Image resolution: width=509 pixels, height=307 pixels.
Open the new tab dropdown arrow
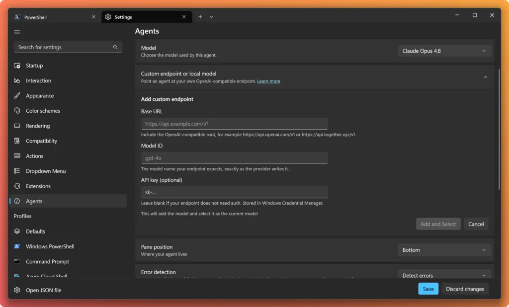pyautogui.click(x=211, y=17)
